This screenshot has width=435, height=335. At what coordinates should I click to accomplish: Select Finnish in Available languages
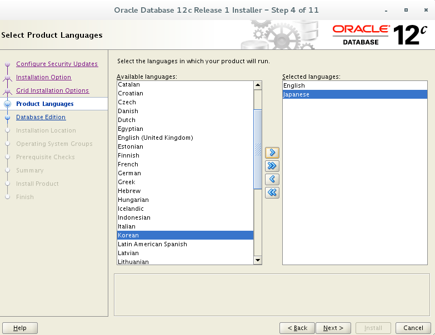tap(185, 155)
